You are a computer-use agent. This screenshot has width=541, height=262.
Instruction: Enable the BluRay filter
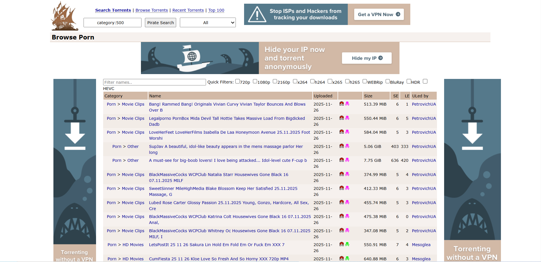[388, 81]
